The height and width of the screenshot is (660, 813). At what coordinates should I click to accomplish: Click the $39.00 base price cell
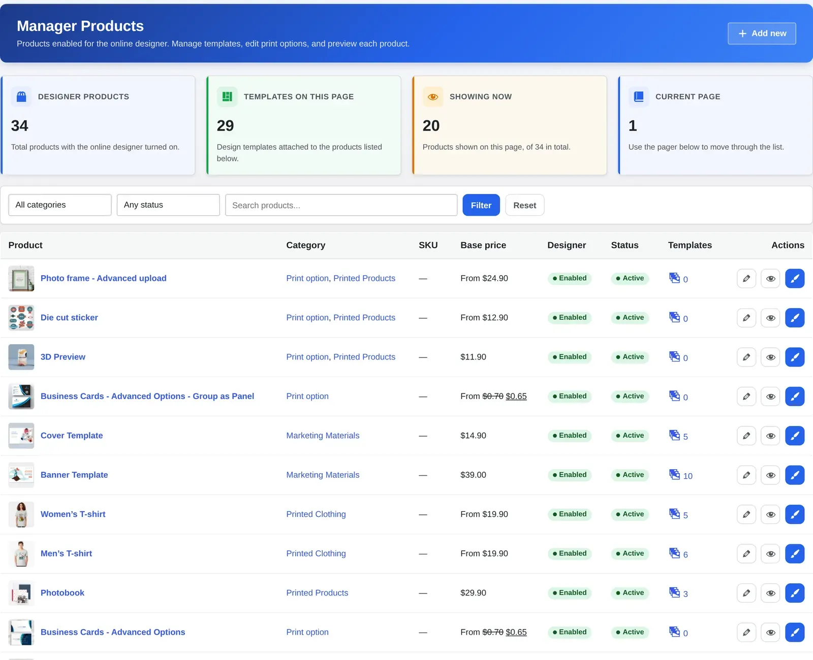coord(473,475)
